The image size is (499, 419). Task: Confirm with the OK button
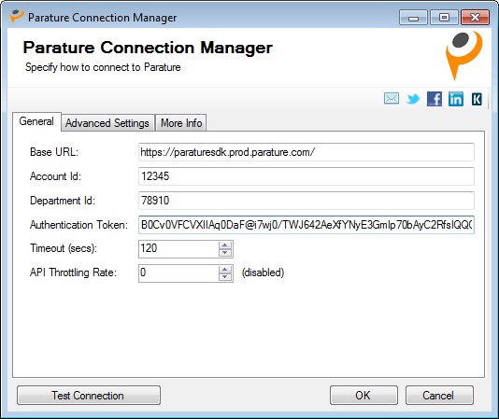364,395
